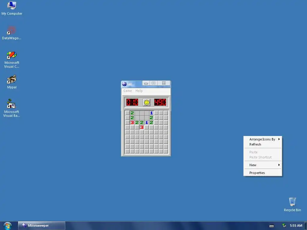Image resolution: width=307 pixels, height=230 pixels.
Task: Click the taskbar clock showing 5:55 AM
Action: (296, 226)
